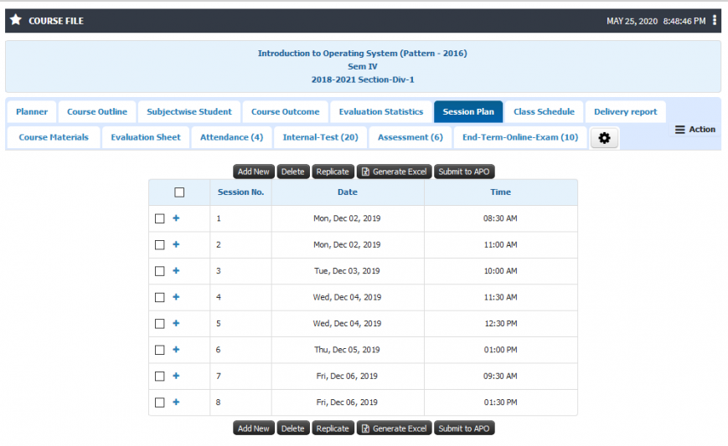Check the box for session 5
The width and height of the screenshot is (728, 446).
click(x=160, y=324)
